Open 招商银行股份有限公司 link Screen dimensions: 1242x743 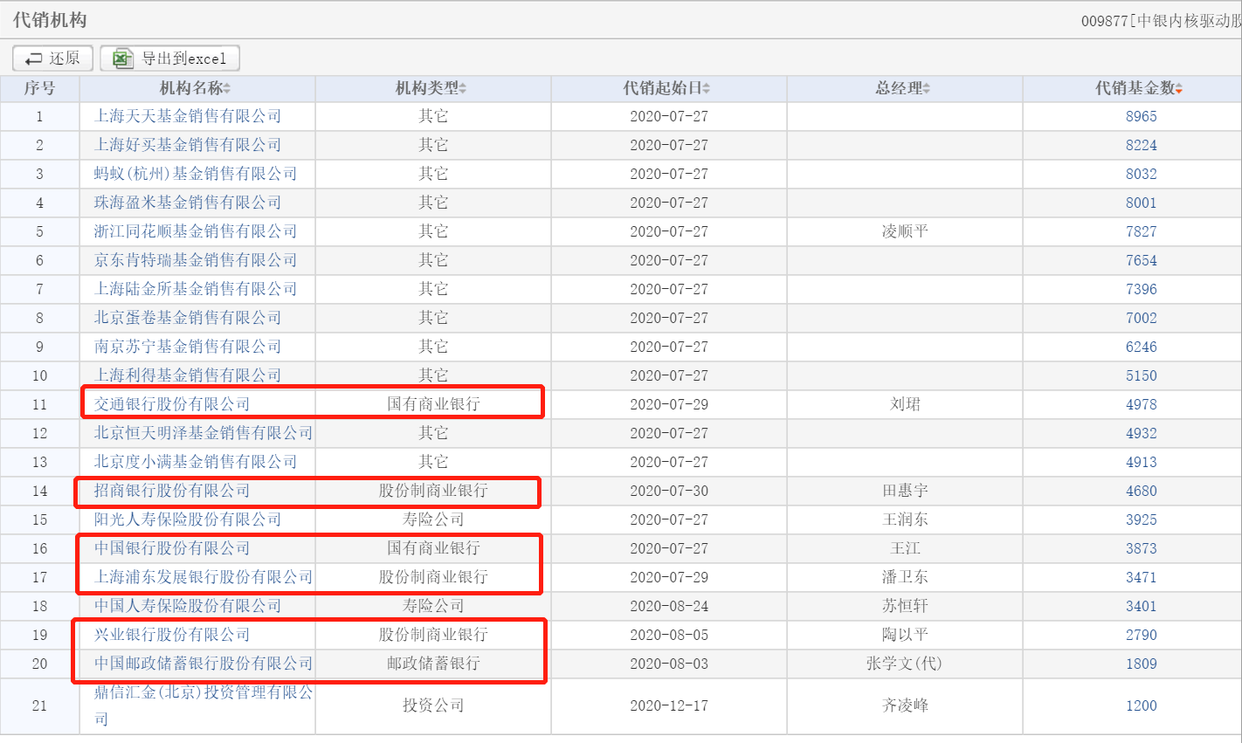pos(172,491)
